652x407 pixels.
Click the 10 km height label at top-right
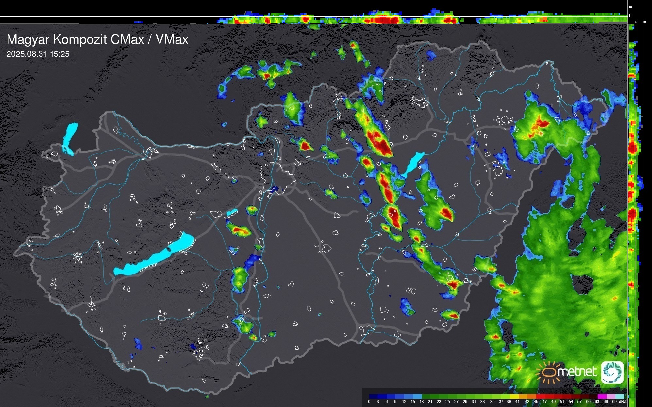pos(630,7)
